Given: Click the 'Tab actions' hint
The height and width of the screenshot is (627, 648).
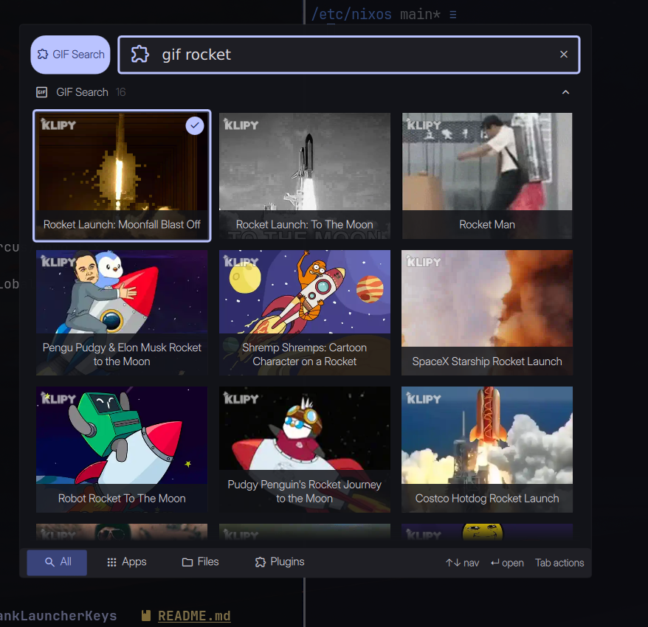Looking at the screenshot, I should coord(559,563).
